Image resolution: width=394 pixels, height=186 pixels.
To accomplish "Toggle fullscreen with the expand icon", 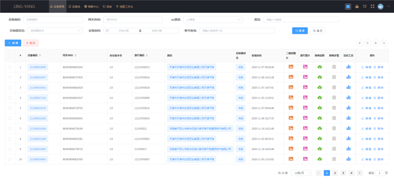I will (x=373, y=6).
